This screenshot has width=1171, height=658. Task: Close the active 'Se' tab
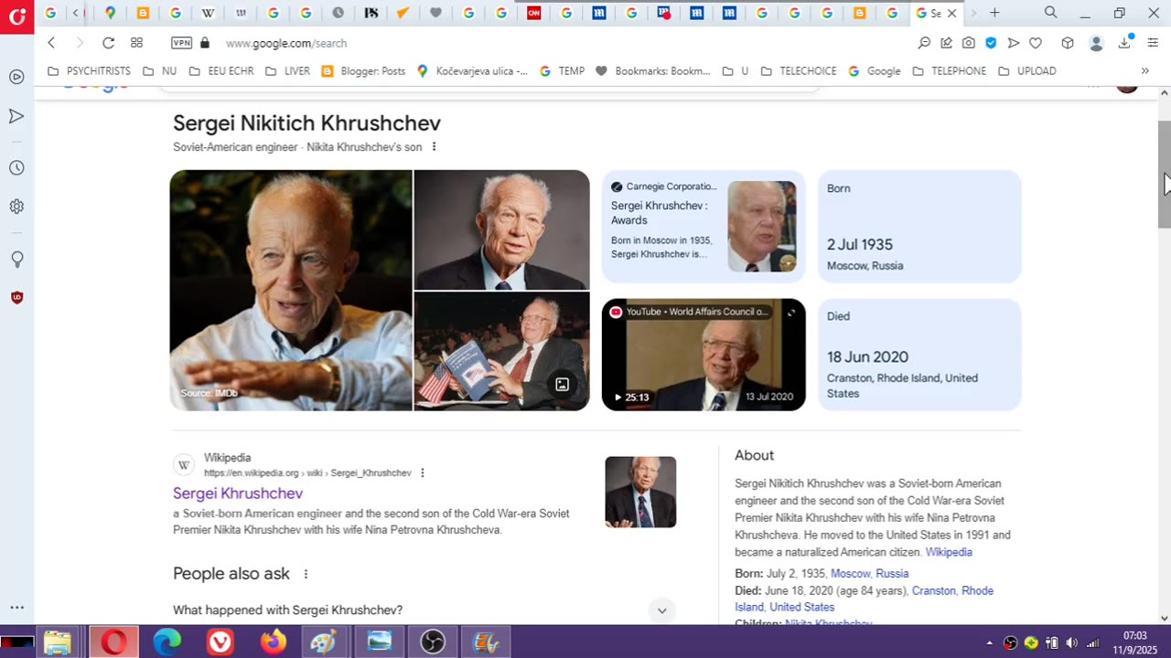point(951,14)
